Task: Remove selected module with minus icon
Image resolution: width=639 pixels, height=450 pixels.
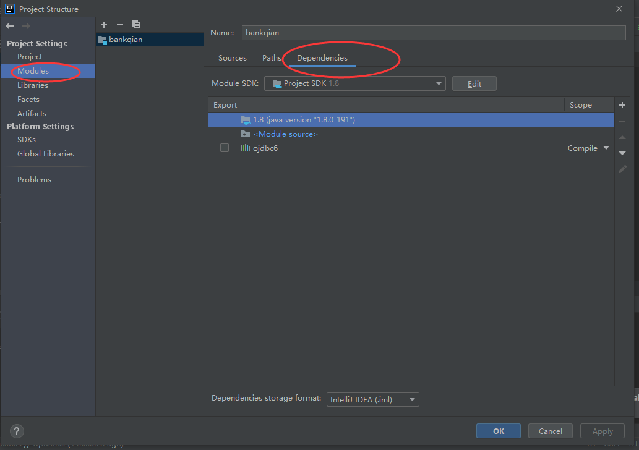Action: [x=120, y=25]
